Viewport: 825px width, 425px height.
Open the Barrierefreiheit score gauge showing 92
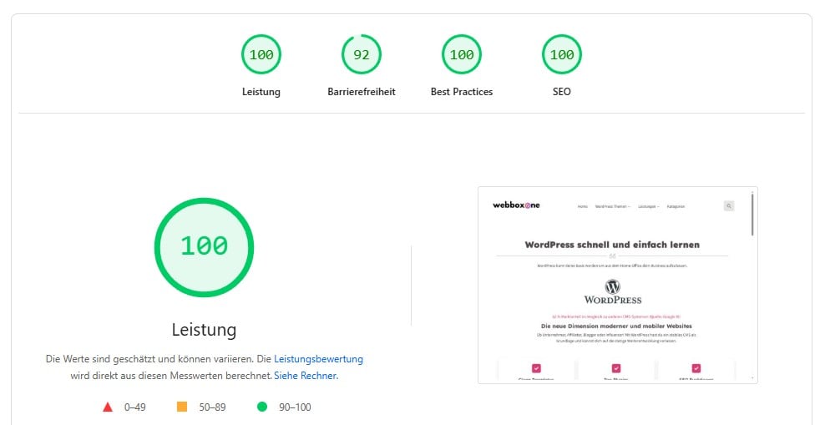coord(362,56)
